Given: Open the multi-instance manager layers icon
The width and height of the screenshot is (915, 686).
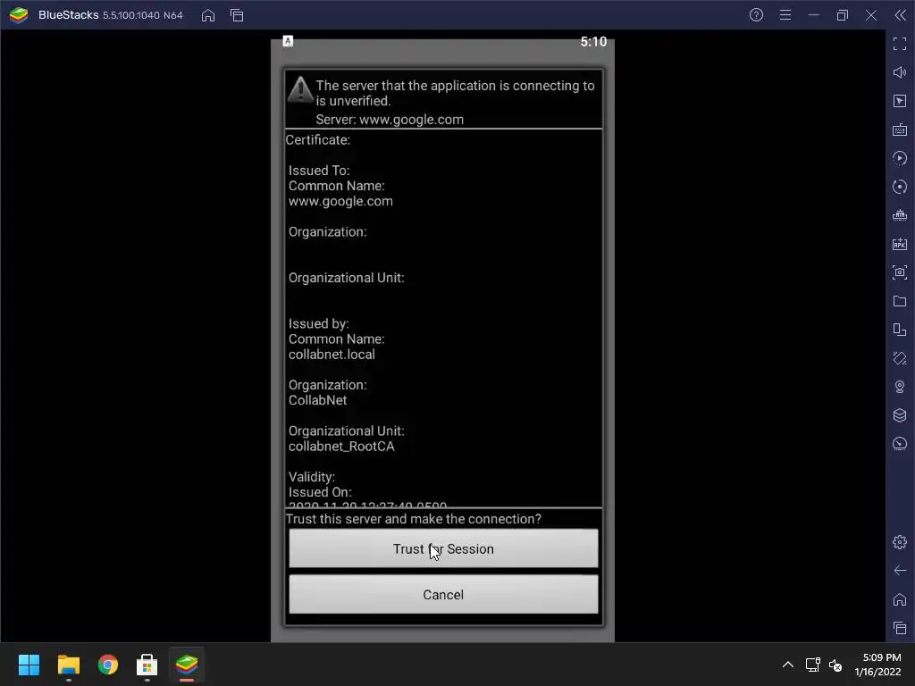Looking at the screenshot, I should 900,415.
